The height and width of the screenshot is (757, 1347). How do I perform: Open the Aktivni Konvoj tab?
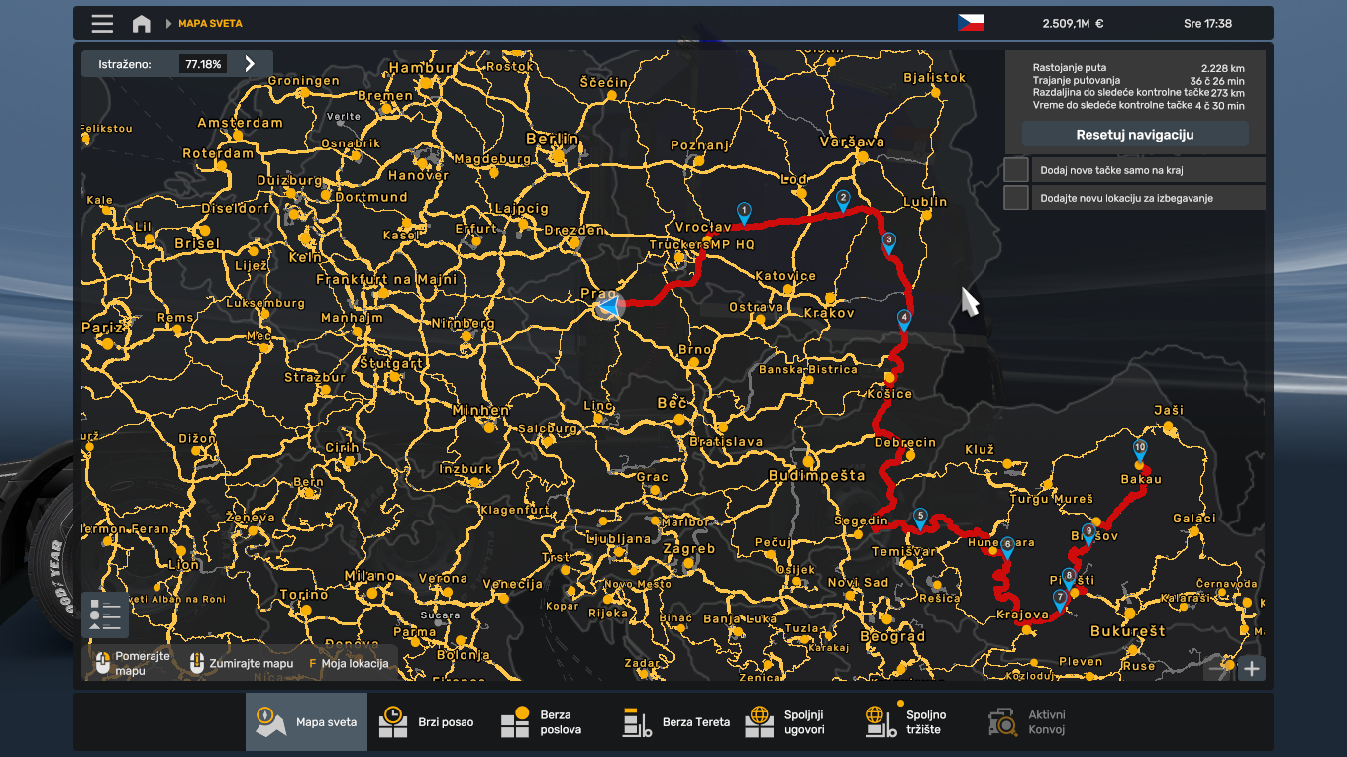[x=1040, y=722]
